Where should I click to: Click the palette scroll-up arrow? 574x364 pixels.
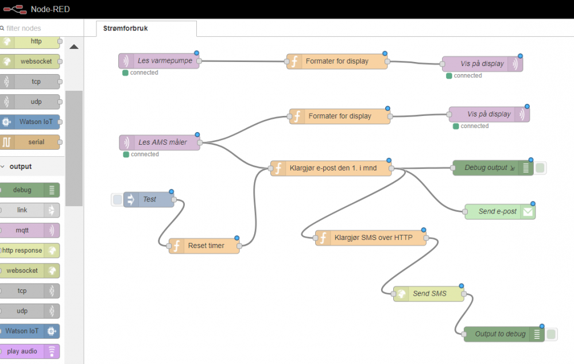click(74, 47)
